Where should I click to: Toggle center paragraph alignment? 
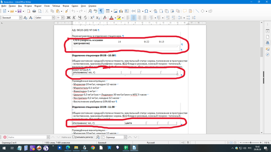point(134,18)
